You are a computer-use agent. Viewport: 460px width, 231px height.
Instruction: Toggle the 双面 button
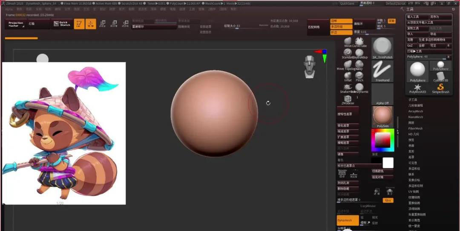click(x=392, y=21)
